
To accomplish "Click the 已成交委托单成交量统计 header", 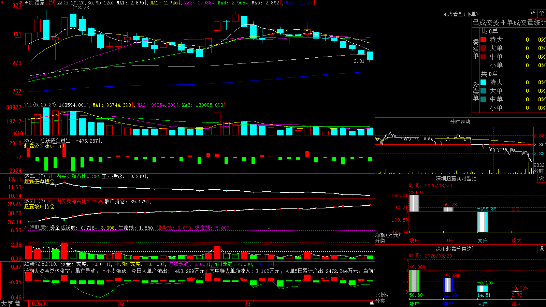I will click(509, 23).
